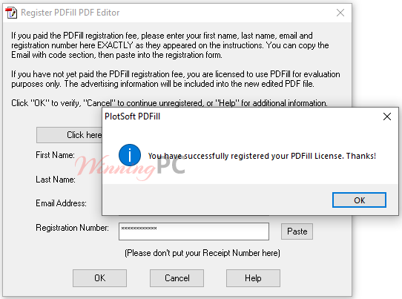
Task: Click the registration dialog's bottom OK button
Action: coord(99,278)
